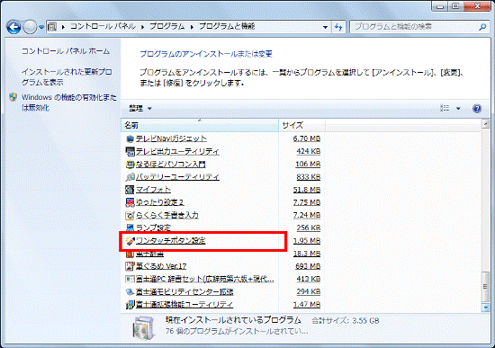Click the list scrollbar up arrow
This screenshot has width=495, height=348.
[x=485, y=124]
